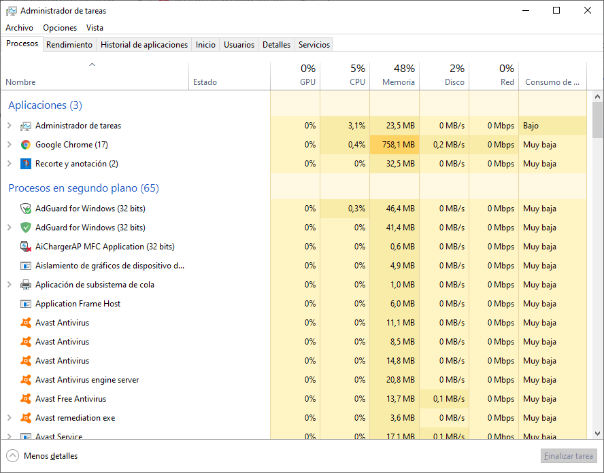
Task: Click the Task Manager title bar icon
Action: tap(11, 11)
